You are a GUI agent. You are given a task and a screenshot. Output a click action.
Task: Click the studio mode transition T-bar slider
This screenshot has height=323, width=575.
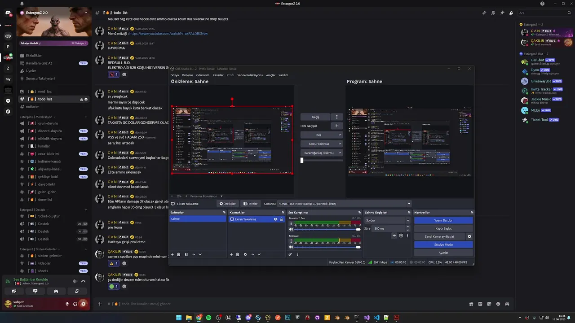(x=322, y=160)
